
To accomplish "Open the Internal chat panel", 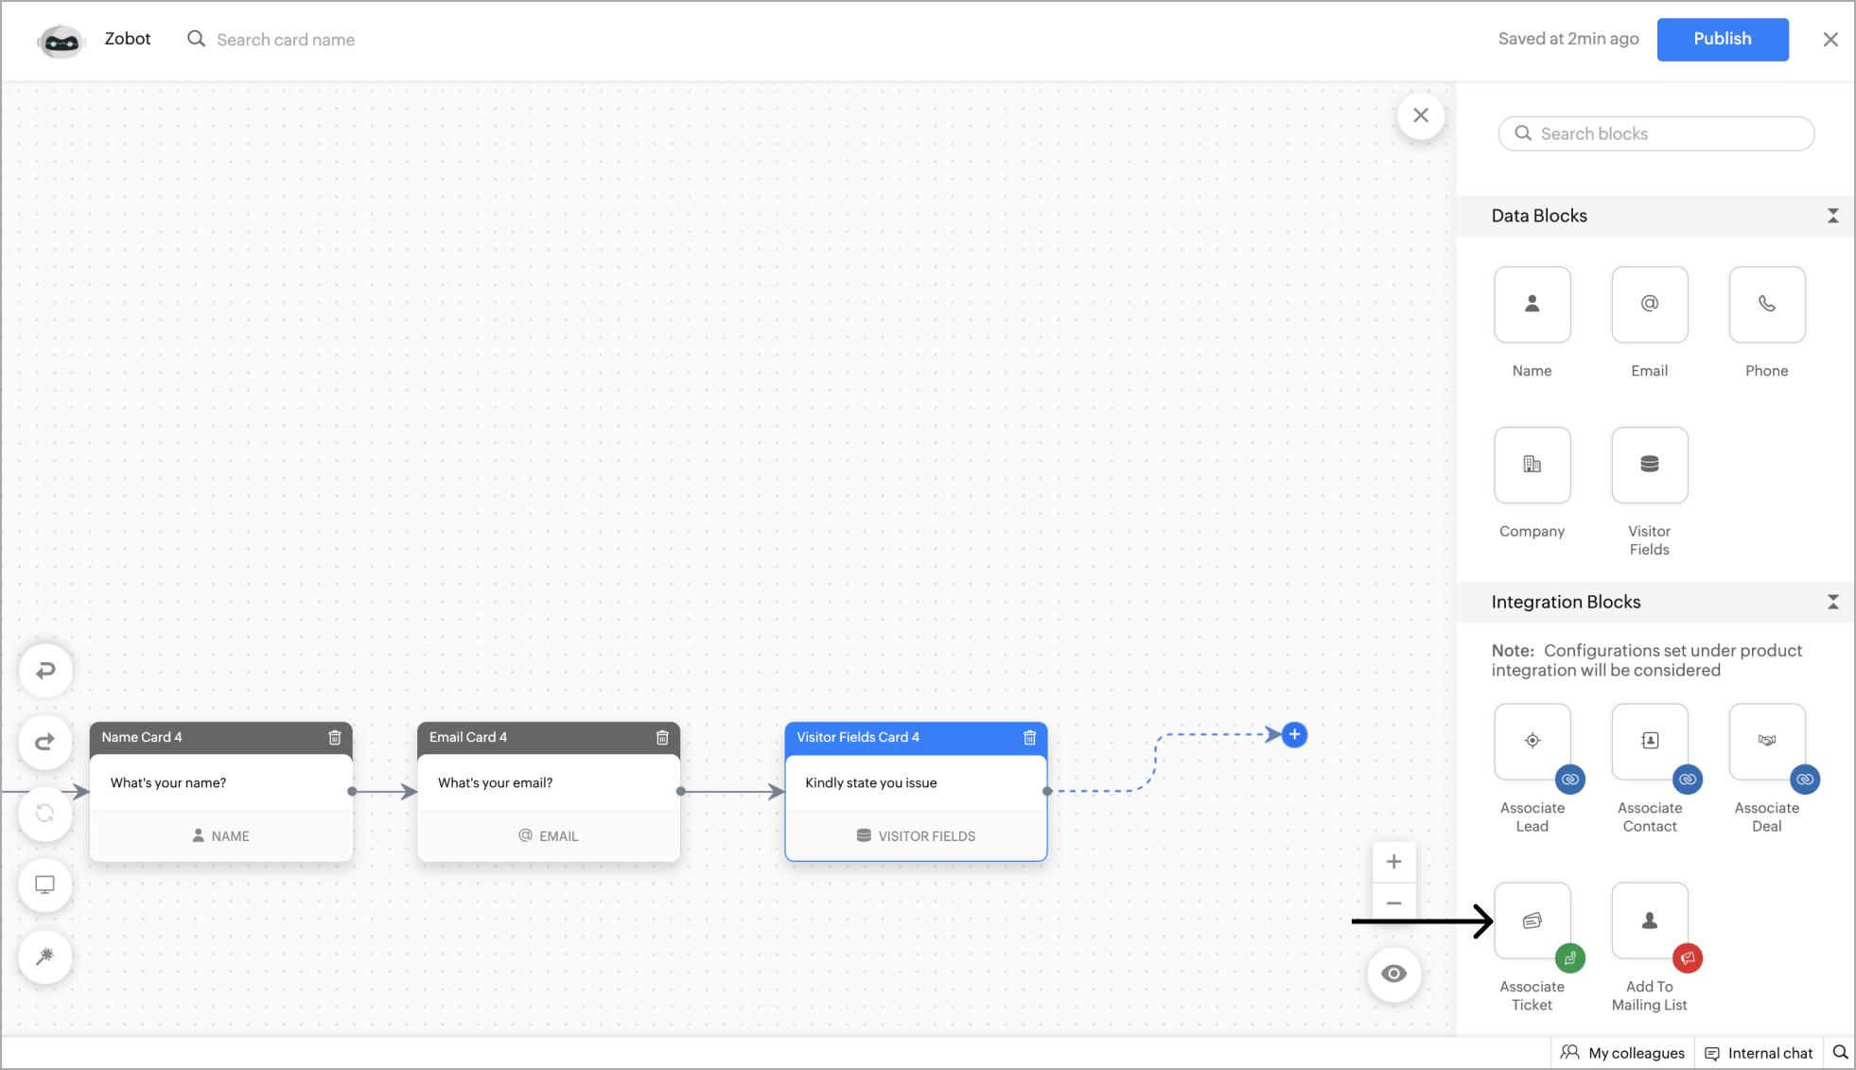I will (1759, 1052).
